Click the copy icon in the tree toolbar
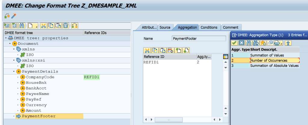 coord(51,26)
